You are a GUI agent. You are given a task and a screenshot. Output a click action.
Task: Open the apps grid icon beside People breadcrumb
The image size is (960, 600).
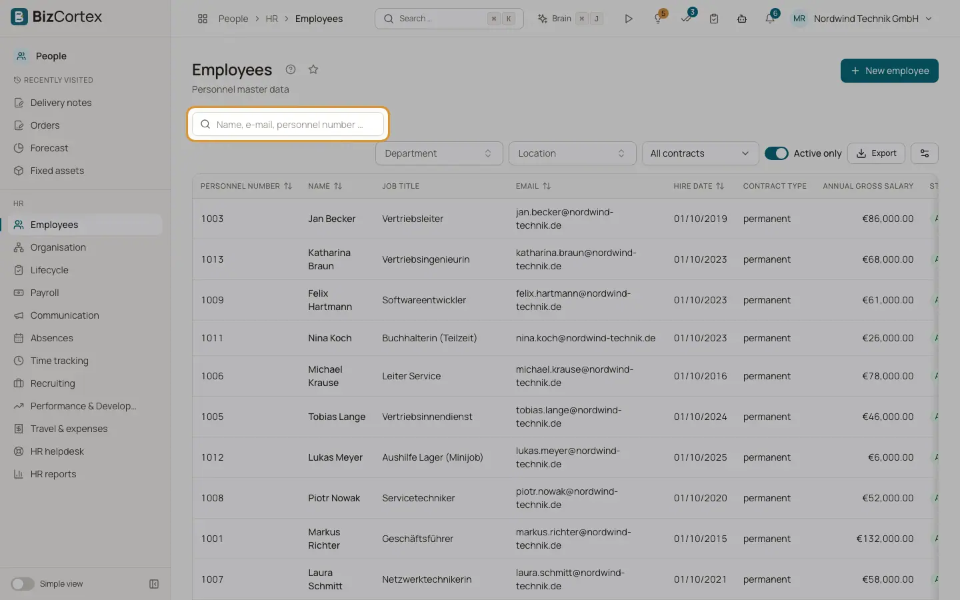(x=203, y=19)
